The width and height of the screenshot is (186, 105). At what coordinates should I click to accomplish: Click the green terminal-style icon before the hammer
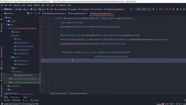pyautogui.click(x=131, y=9)
